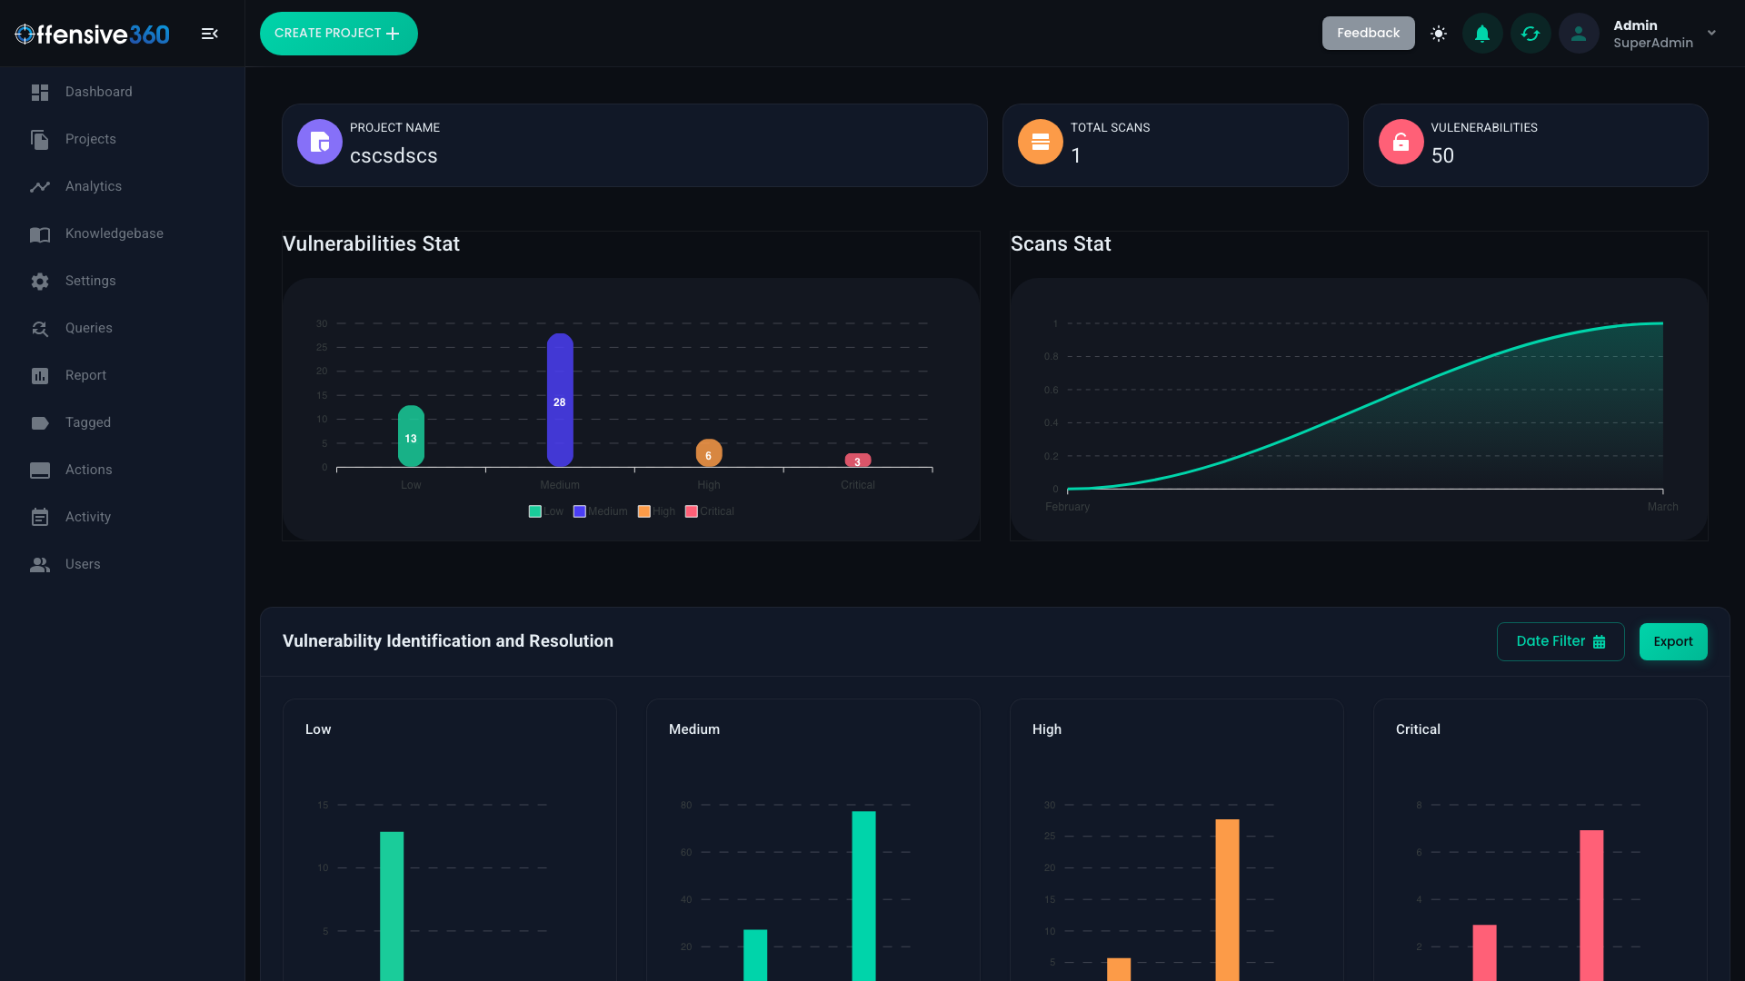Screen dimensions: 1745x981
Task: Toggle the Medium series in chart legend
Action: pos(600,511)
